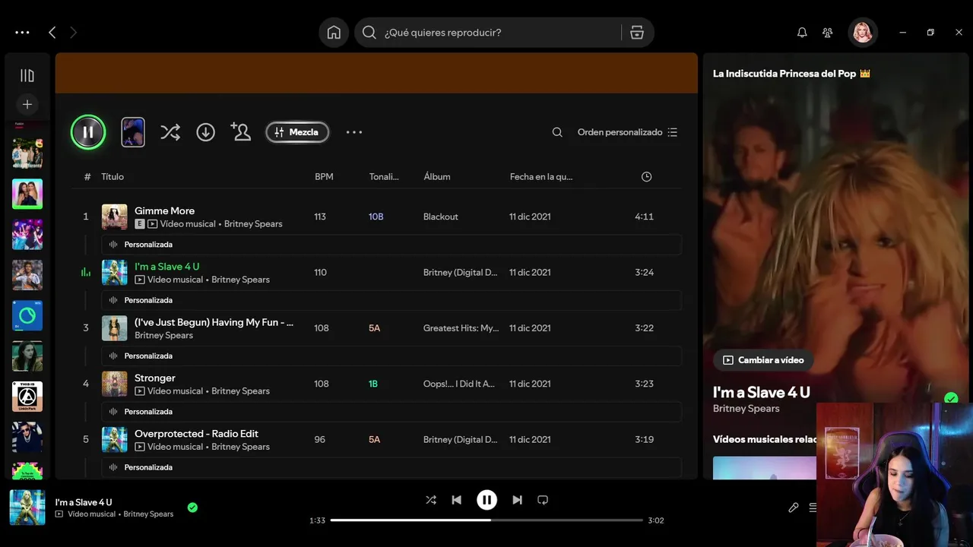Viewport: 973px width, 547px height.
Task: Toggle shuffle in the player bar
Action: click(x=431, y=500)
